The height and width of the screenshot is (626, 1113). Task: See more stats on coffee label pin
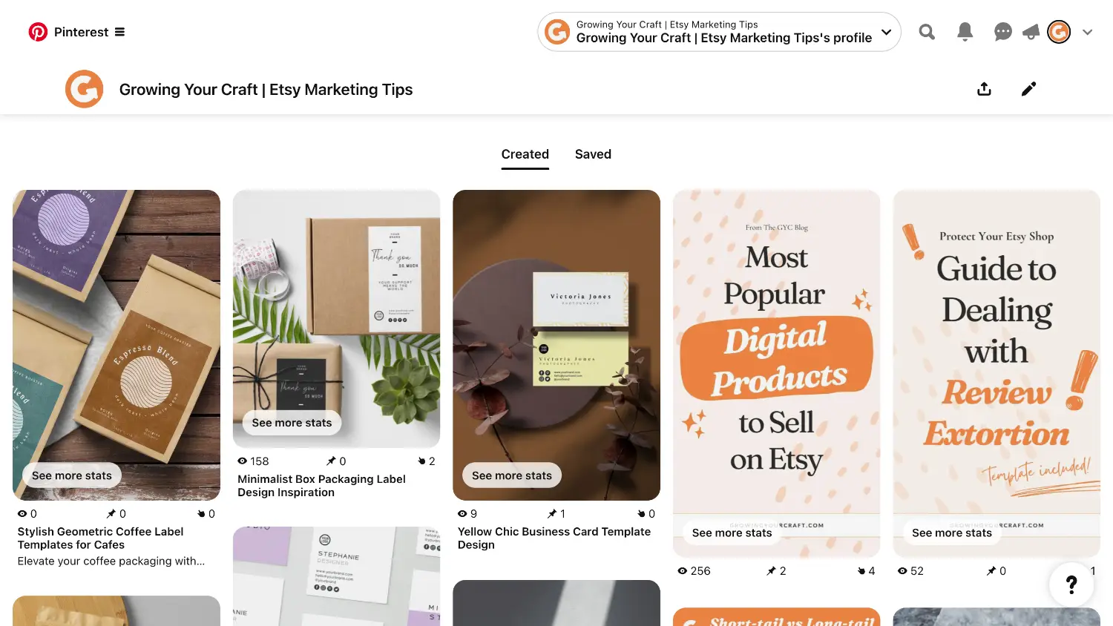click(x=72, y=475)
